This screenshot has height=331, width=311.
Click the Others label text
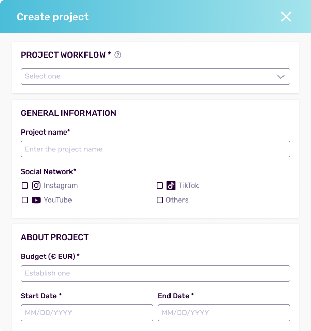tap(177, 200)
